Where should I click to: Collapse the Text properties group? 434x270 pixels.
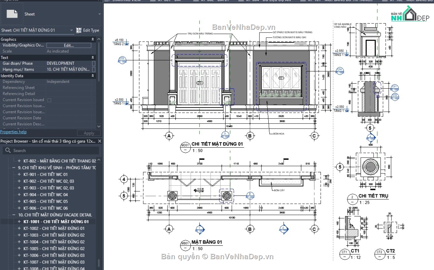pyautogui.click(x=93, y=58)
